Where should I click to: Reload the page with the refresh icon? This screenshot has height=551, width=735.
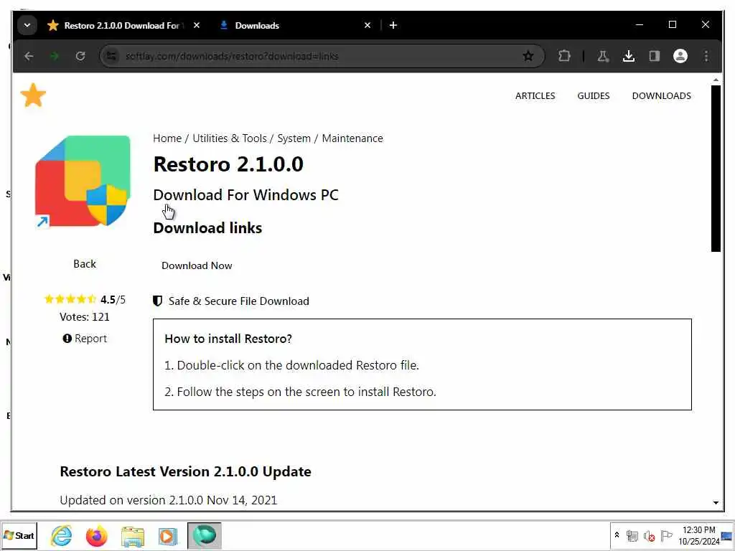80,56
